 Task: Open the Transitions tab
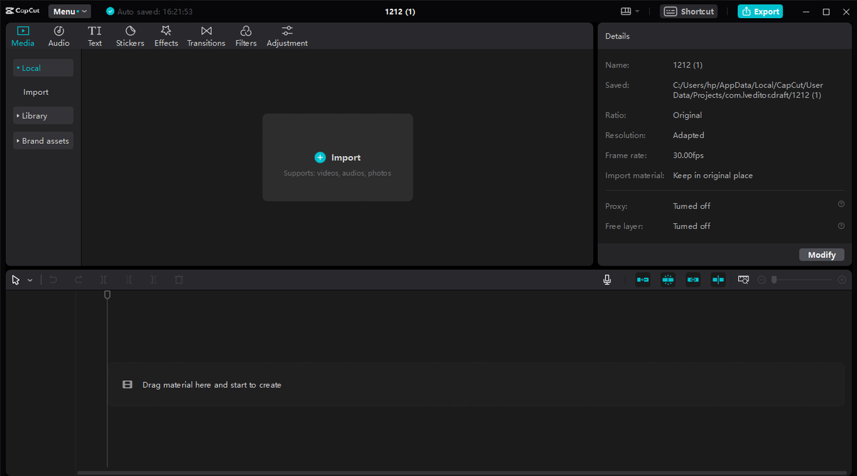pos(206,36)
